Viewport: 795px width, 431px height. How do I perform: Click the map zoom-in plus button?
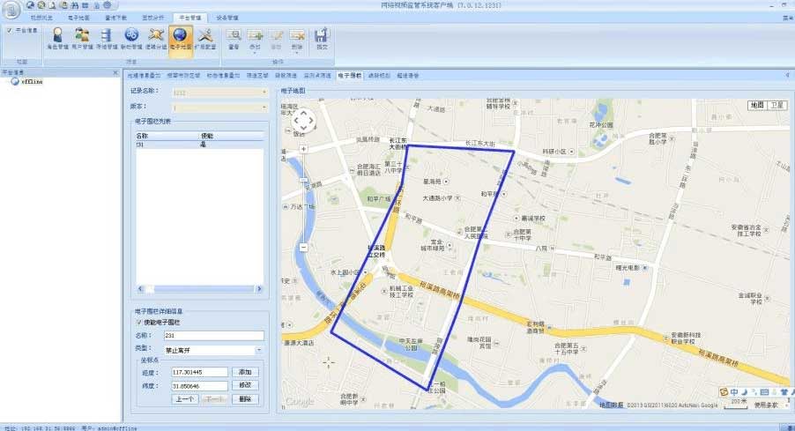tap(302, 149)
